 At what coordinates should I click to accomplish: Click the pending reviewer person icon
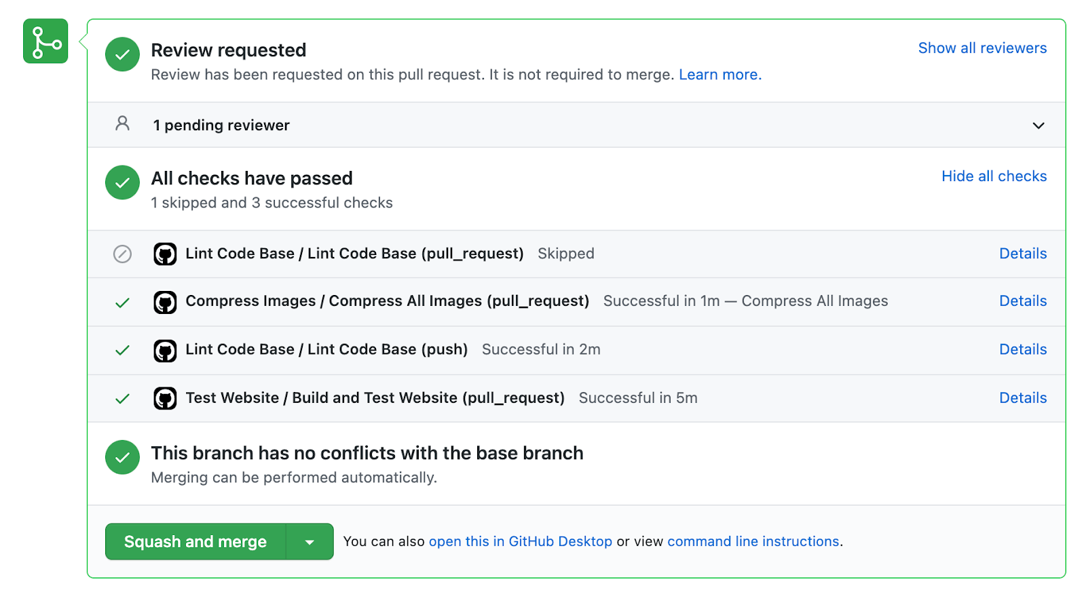tap(122, 123)
